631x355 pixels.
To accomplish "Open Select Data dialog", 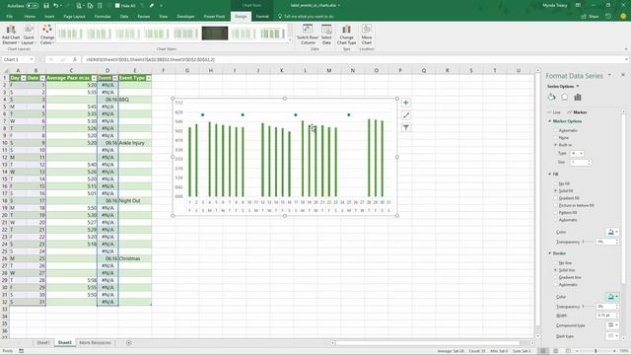I will click(326, 35).
